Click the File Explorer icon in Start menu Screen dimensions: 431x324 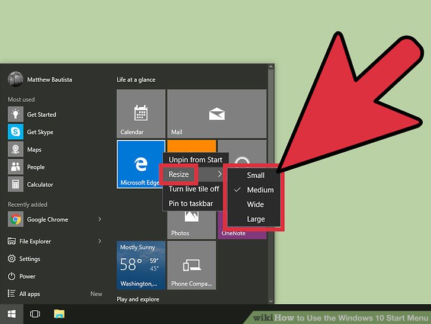tap(12, 241)
